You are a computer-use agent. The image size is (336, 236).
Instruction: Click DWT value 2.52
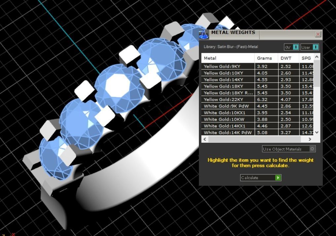(x=286, y=66)
